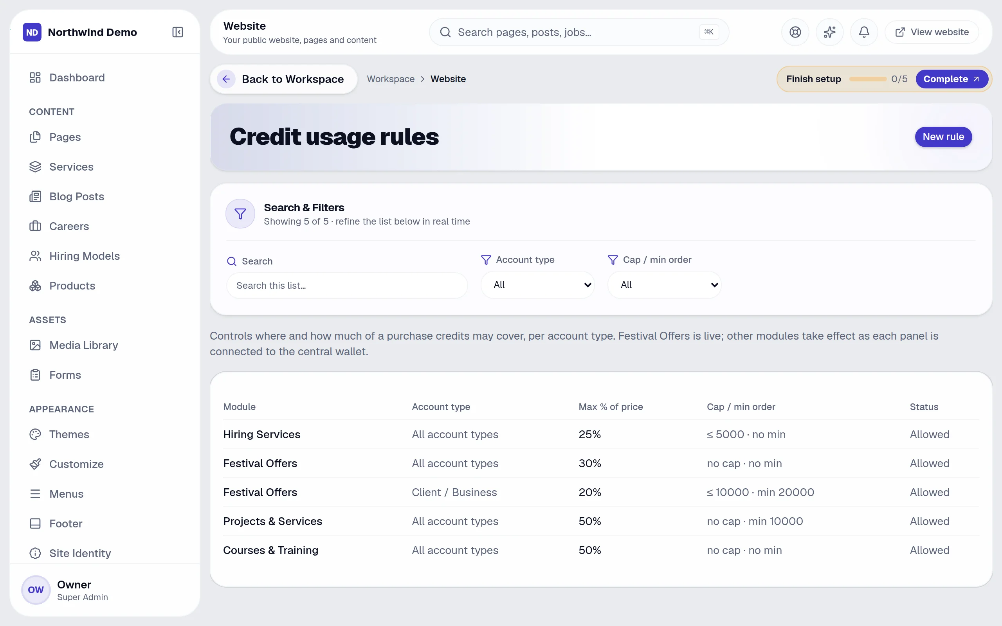Open Footer settings
The width and height of the screenshot is (1002, 626).
point(105,524)
